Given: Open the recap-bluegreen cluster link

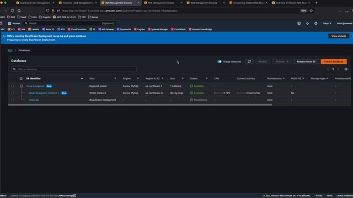Looking at the screenshot, I should (x=35, y=86).
